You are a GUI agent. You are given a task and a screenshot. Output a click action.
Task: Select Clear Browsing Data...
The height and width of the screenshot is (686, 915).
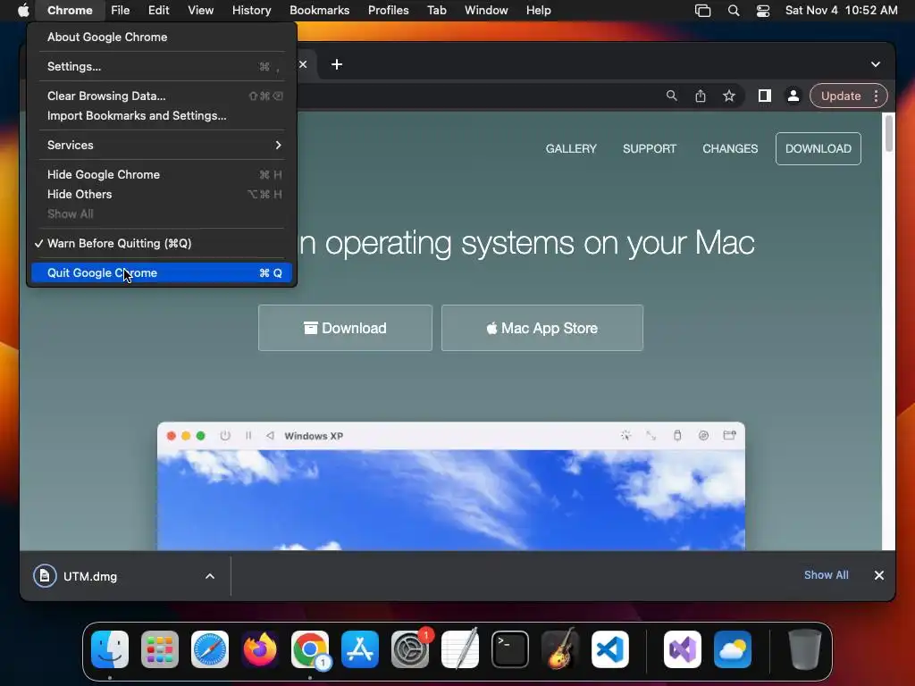click(161, 96)
